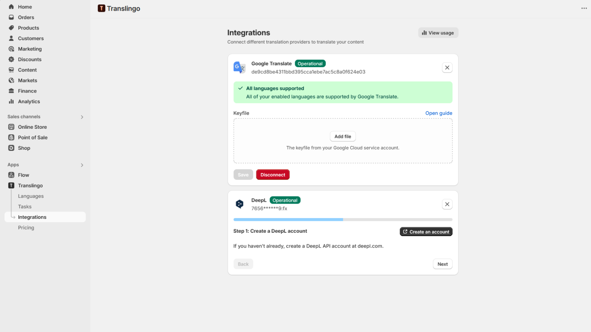The height and width of the screenshot is (332, 591).
Task: Click the Add file button
Action: click(x=343, y=136)
